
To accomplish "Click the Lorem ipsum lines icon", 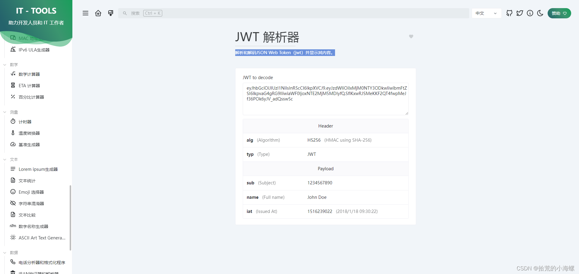I will coord(13,169).
